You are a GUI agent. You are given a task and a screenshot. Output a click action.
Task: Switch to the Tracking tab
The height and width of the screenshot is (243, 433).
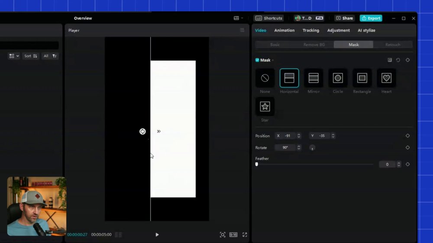[310, 30]
